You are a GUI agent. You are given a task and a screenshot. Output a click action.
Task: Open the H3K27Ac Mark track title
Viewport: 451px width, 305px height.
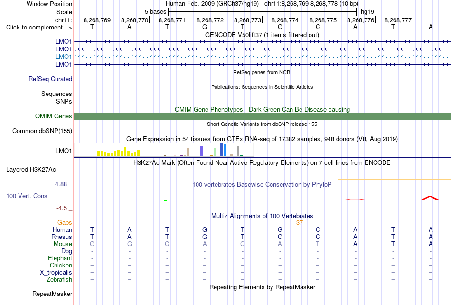coord(262,162)
